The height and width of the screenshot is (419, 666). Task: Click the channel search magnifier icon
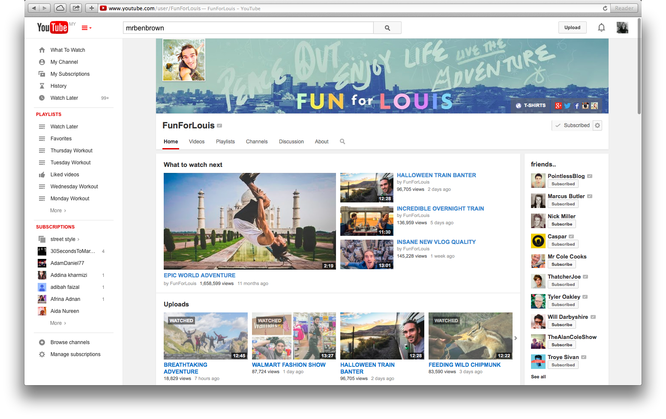click(342, 142)
